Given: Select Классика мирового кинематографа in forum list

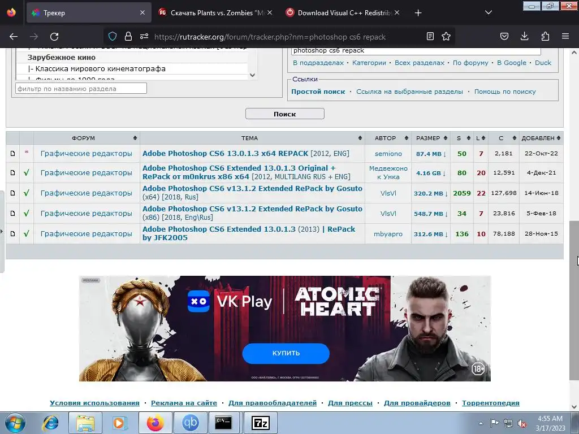Looking at the screenshot, I should tap(97, 68).
